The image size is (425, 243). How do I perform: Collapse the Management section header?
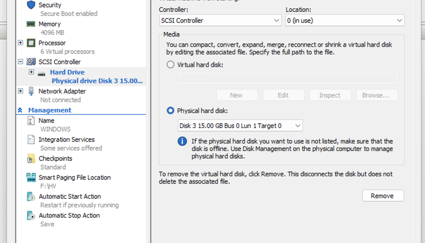tap(20, 110)
